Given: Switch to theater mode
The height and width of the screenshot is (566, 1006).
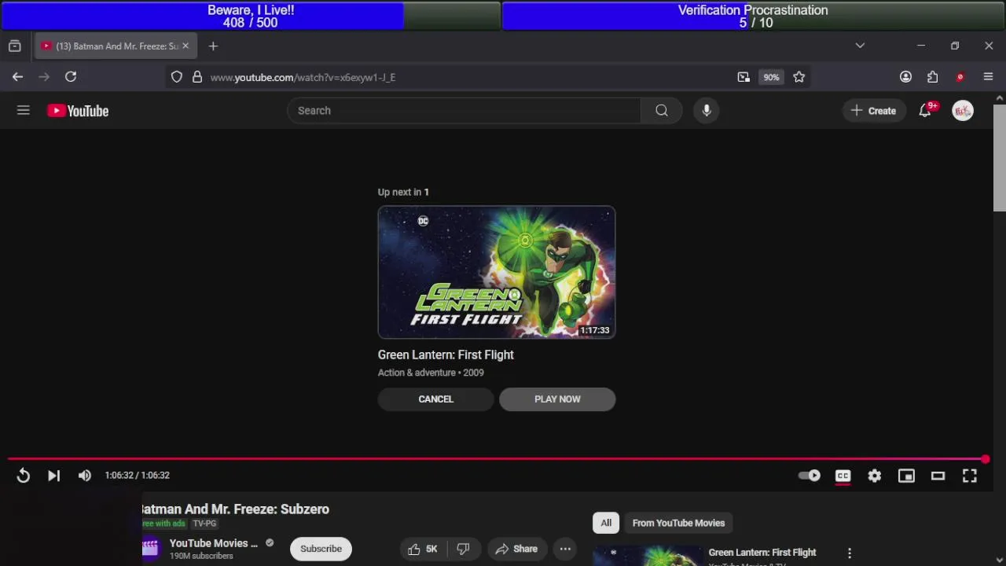Looking at the screenshot, I should tap(938, 476).
